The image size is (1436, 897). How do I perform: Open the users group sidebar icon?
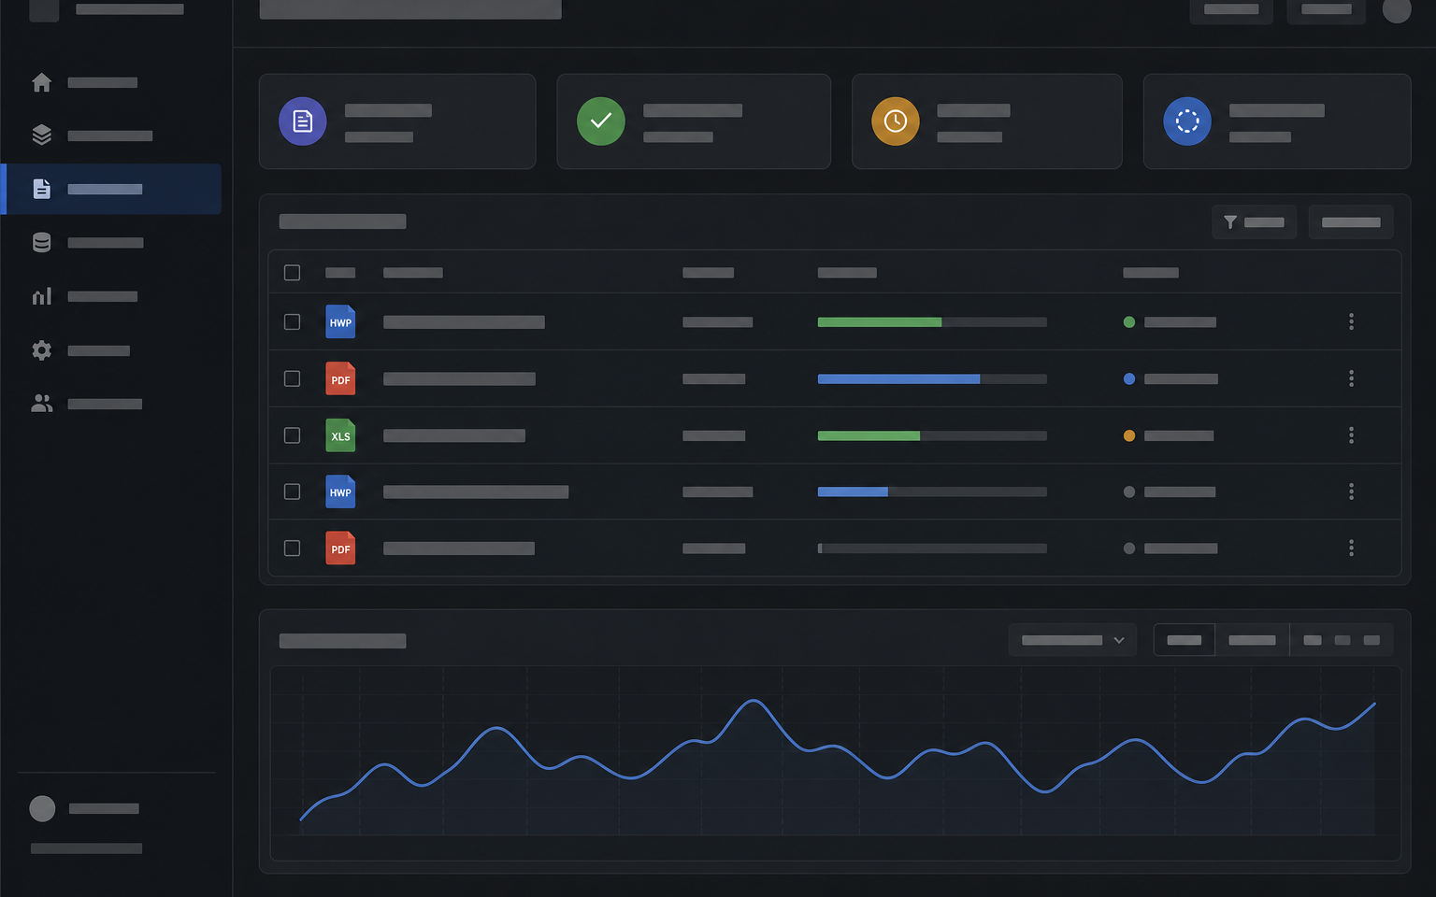point(41,404)
